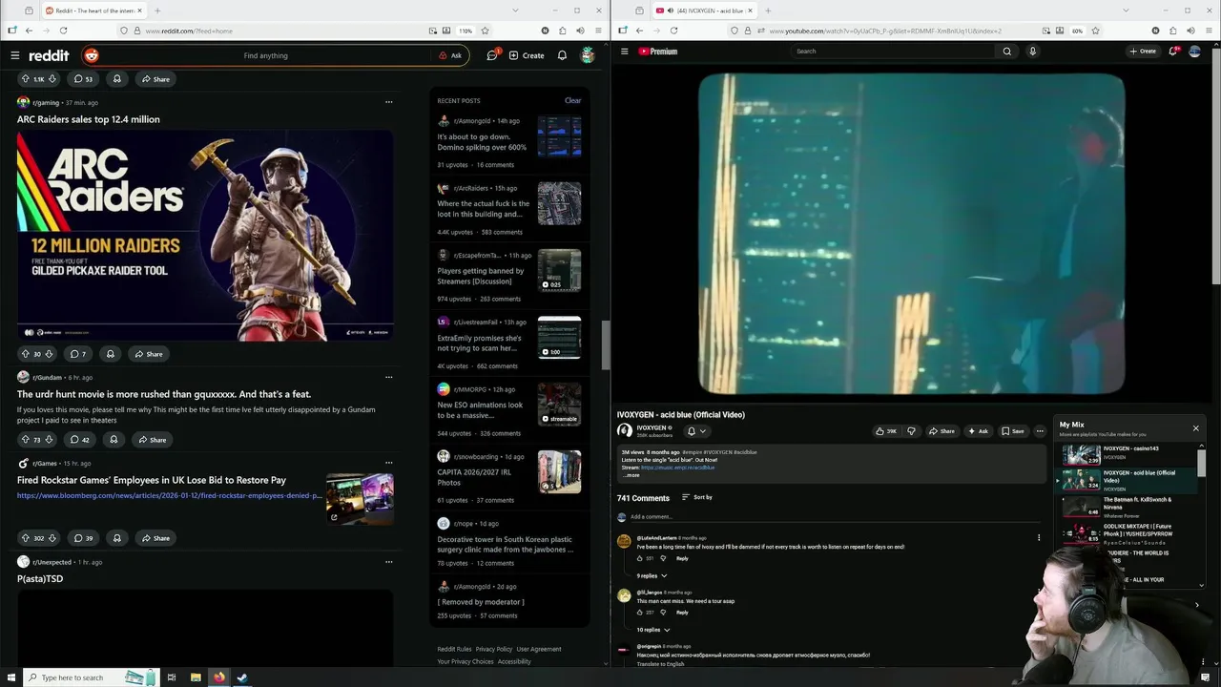Open options menu for r/gaming post
The width and height of the screenshot is (1221, 687).
tap(388, 102)
